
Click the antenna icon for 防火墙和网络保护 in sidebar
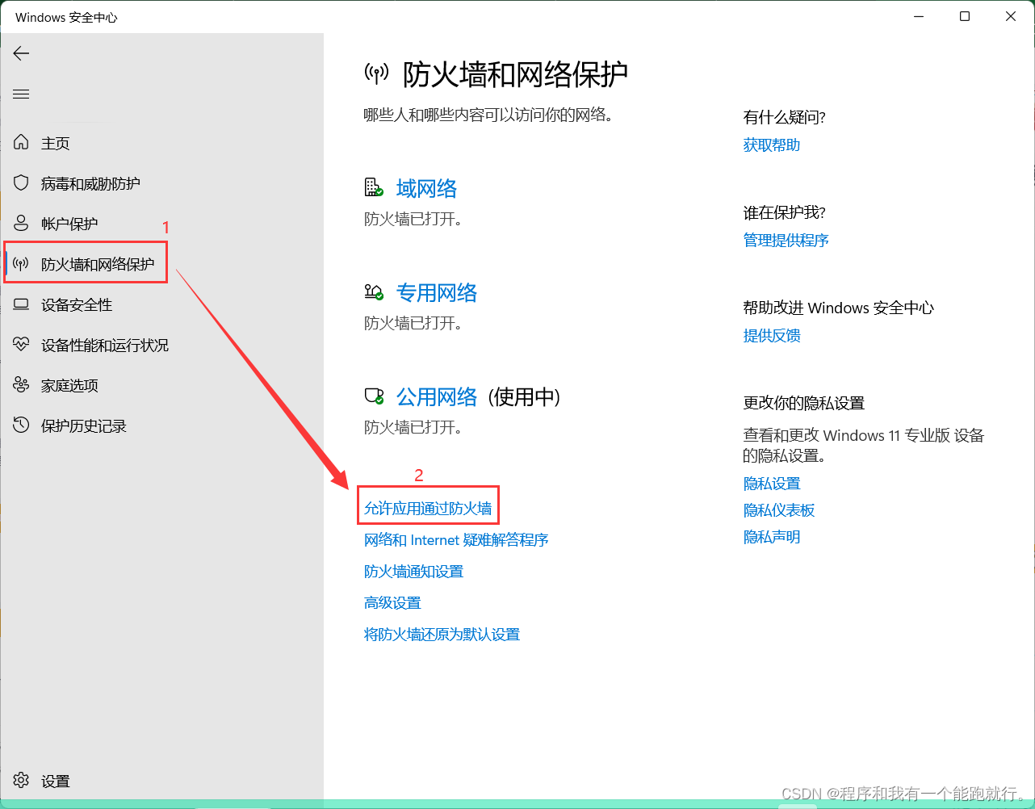(21, 264)
